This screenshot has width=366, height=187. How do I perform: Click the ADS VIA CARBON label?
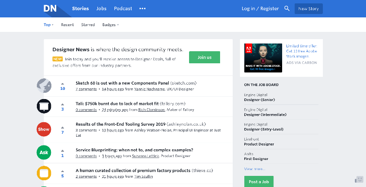point(302,63)
